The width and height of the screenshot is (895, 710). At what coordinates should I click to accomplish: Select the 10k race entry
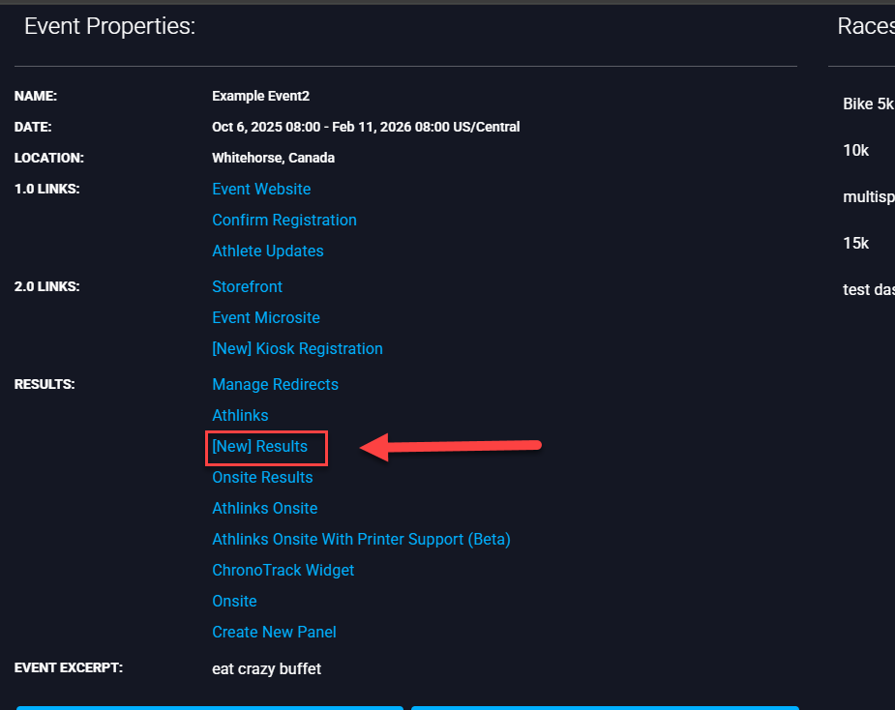(x=856, y=151)
